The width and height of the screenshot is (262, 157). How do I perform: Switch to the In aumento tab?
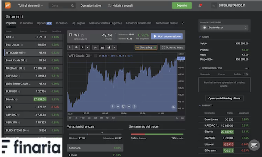(26, 23)
